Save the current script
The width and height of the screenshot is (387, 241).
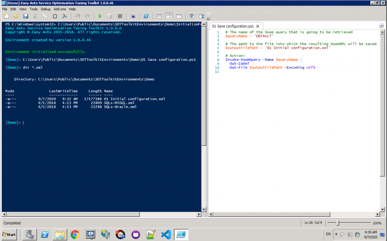(26, 16)
